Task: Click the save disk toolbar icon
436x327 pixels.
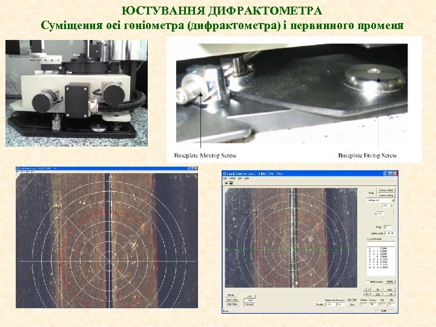Action: click(231, 183)
